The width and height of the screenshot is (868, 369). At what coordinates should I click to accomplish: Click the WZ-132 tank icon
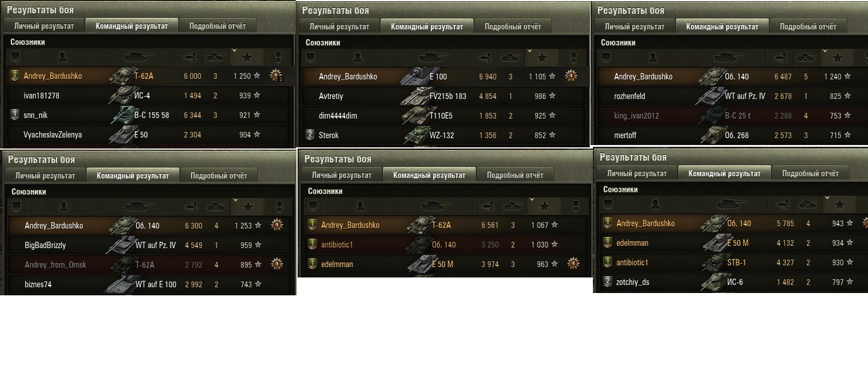pos(415,135)
